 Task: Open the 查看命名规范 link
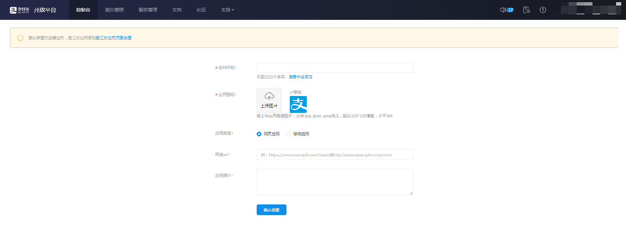coord(300,77)
